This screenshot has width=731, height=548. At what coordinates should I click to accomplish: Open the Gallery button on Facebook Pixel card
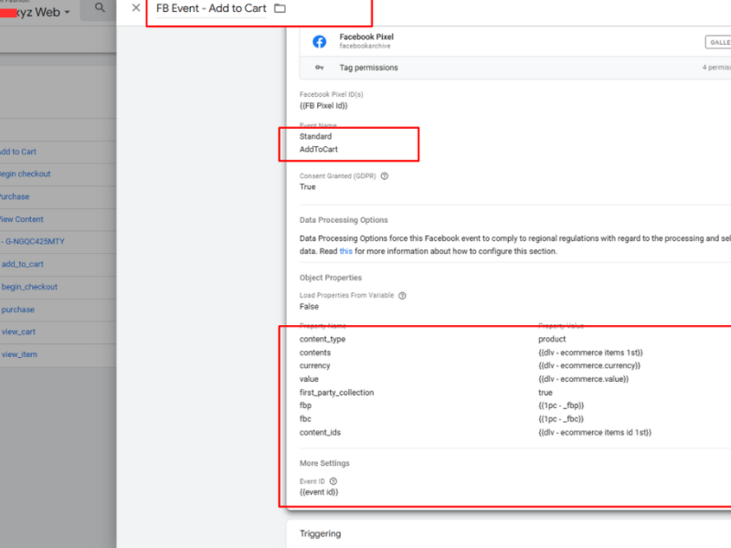[x=718, y=42]
